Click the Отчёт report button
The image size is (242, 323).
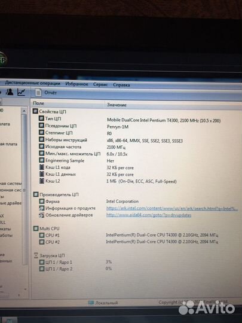[51, 93]
